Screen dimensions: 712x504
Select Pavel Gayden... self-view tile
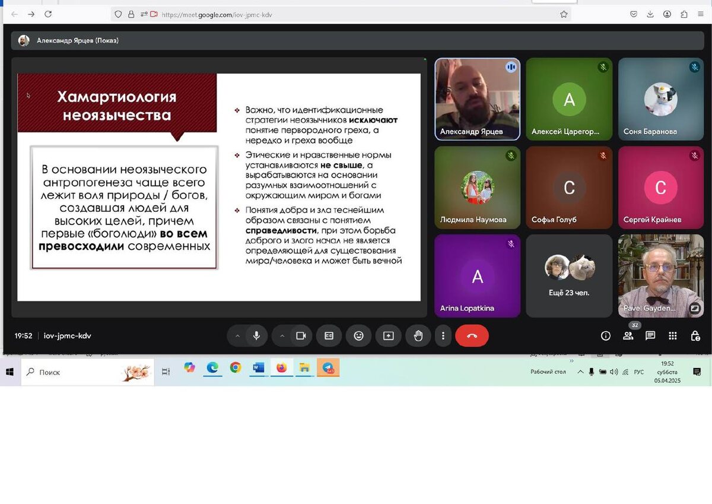pos(661,276)
